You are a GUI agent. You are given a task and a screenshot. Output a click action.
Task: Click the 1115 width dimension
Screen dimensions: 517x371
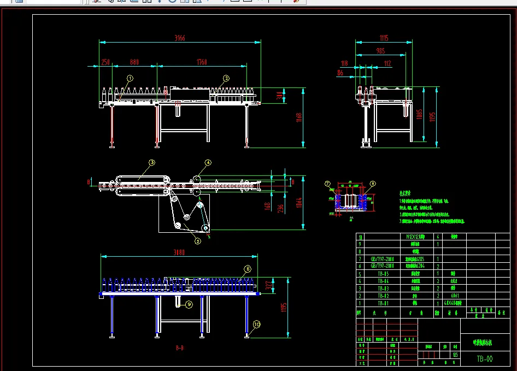pos(384,38)
